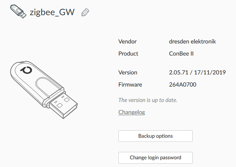
Task: Click the Version label
Action: pyautogui.click(x=128, y=73)
